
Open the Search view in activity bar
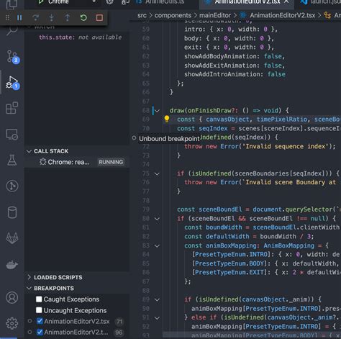[12, 30]
